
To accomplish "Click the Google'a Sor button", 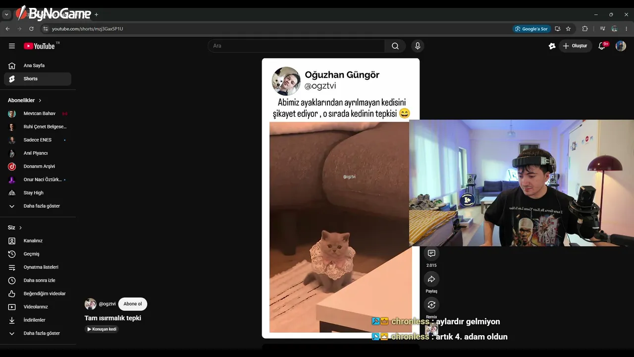I will [x=531, y=29].
